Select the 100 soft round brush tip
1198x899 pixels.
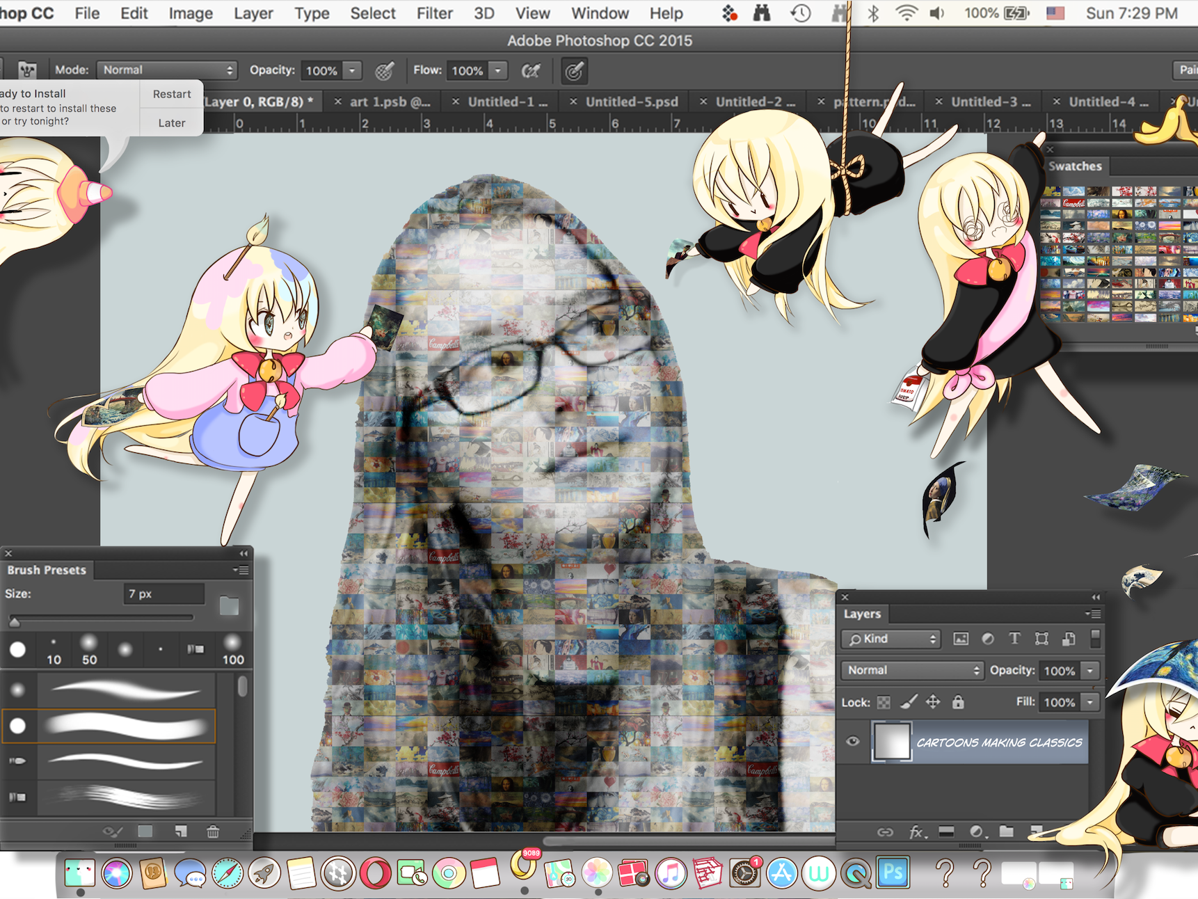tap(232, 649)
